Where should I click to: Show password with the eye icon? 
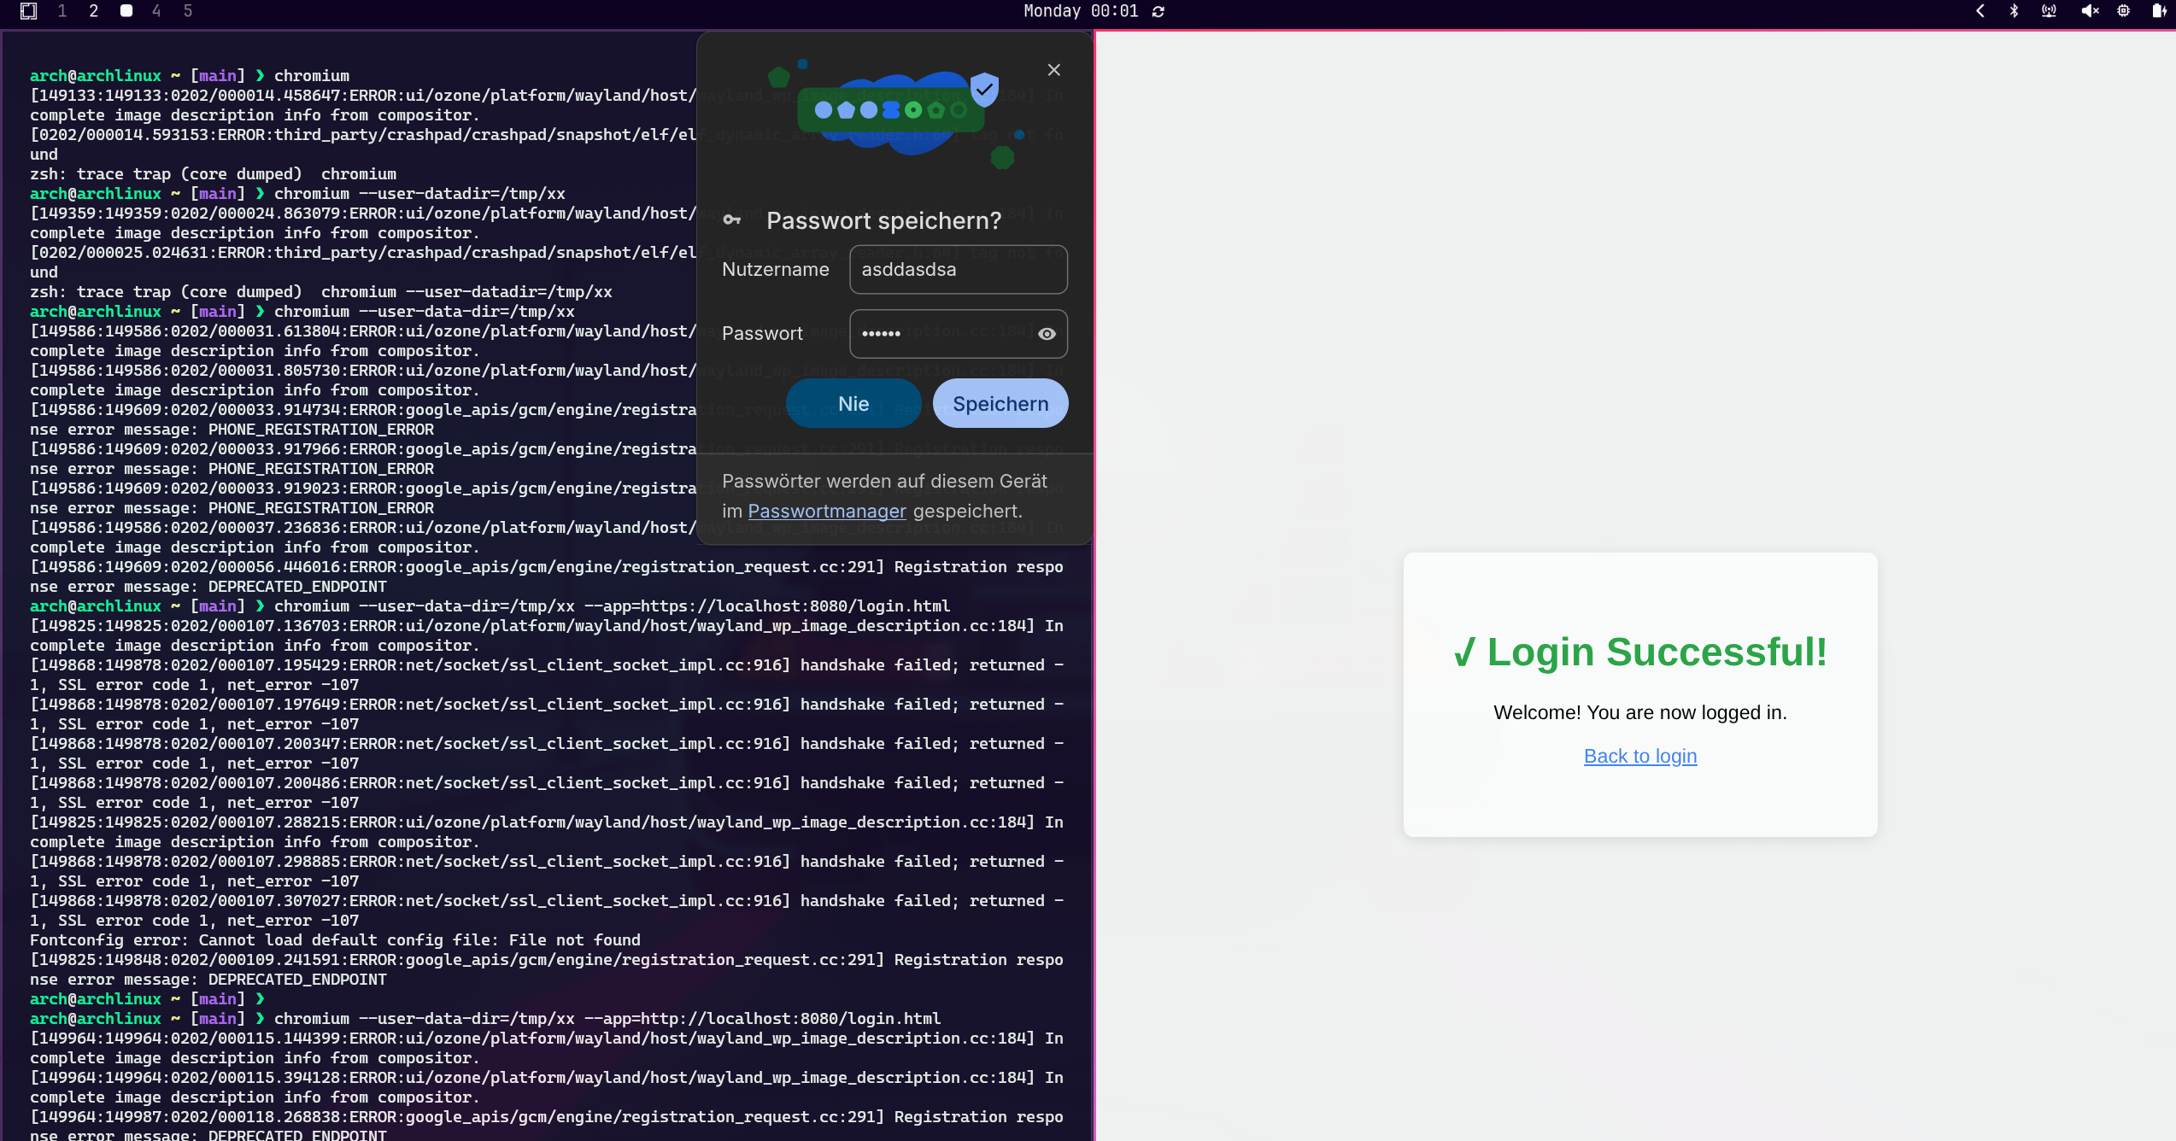(1047, 334)
